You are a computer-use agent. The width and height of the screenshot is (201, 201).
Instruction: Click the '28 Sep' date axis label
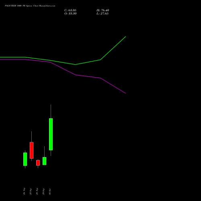pos(37,191)
